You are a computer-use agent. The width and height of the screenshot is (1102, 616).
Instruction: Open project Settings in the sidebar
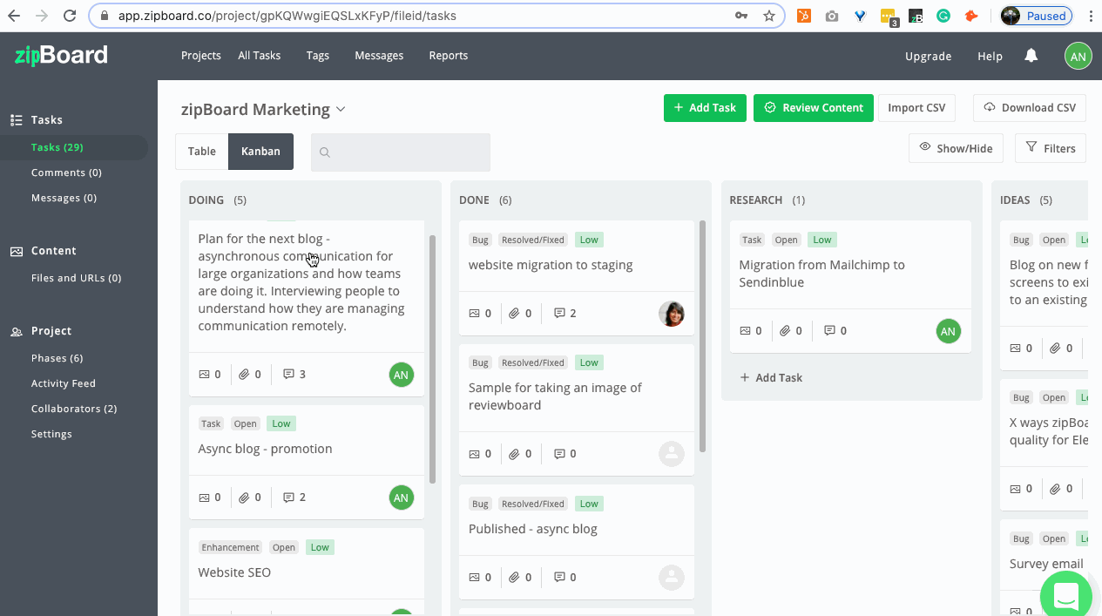tap(51, 434)
